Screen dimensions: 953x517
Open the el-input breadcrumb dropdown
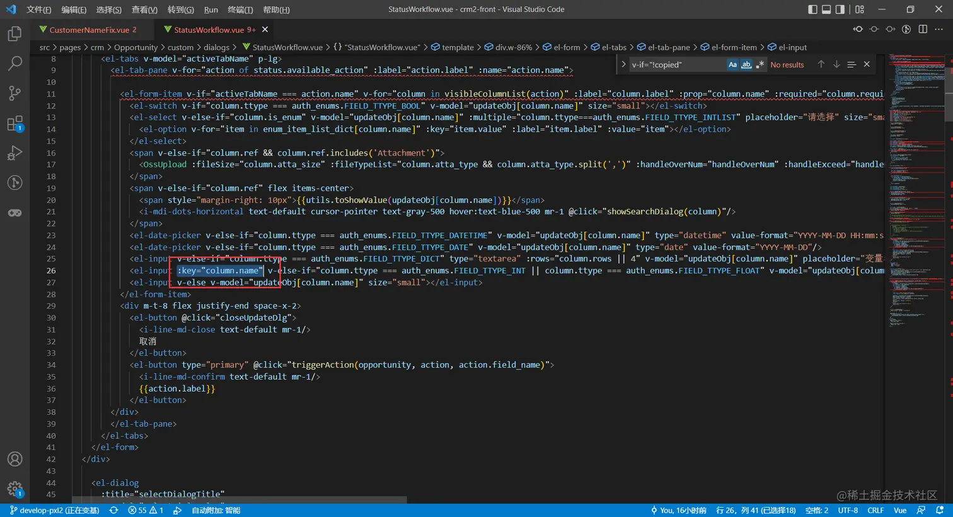click(x=787, y=47)
